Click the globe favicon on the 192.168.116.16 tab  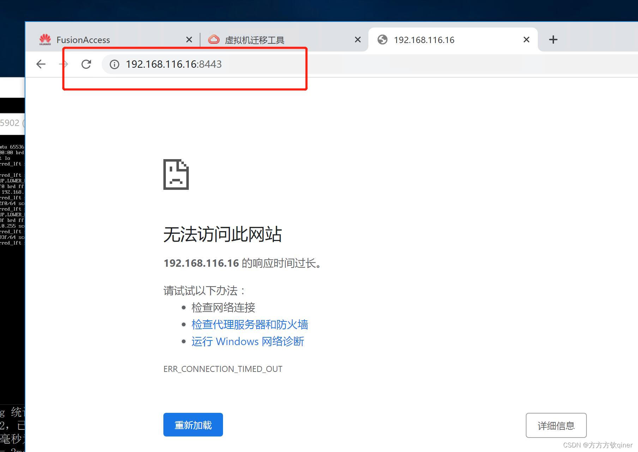[x=383, y=40]
